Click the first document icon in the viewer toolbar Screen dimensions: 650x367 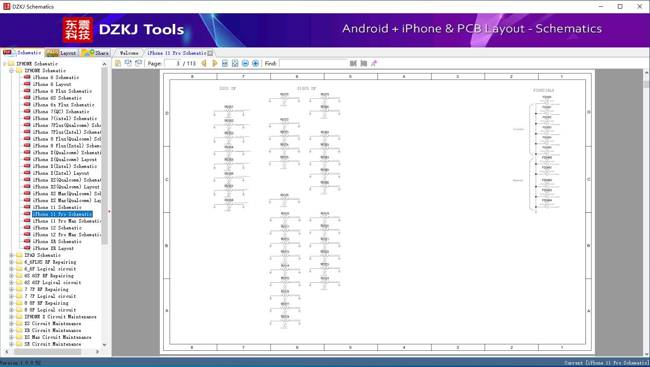pos(118,63)
